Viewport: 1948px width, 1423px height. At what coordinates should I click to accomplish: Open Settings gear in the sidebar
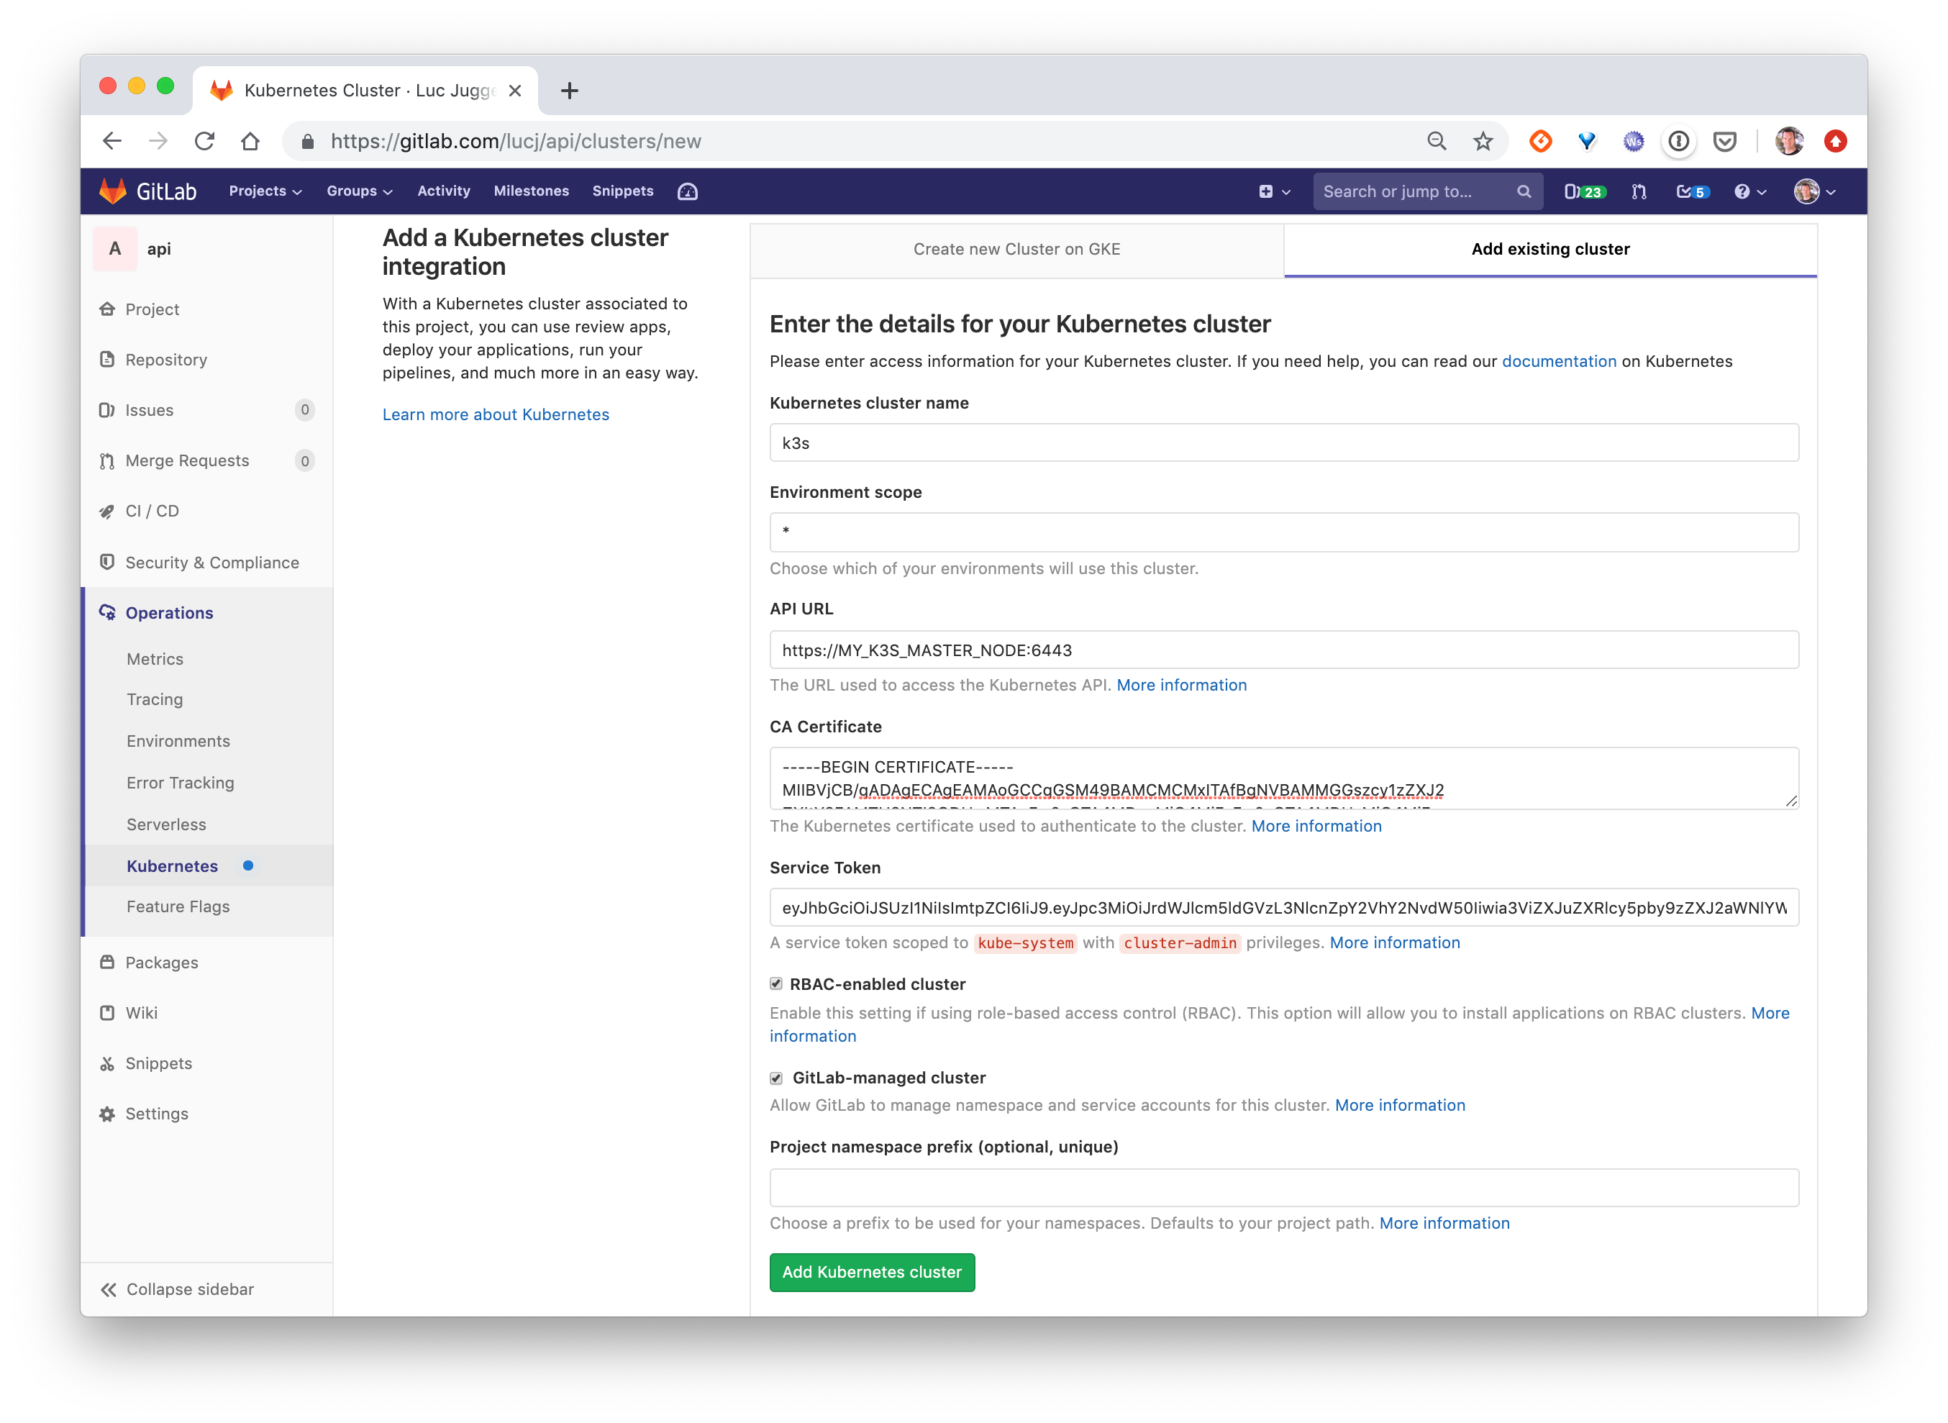(x=156, y=1114)
